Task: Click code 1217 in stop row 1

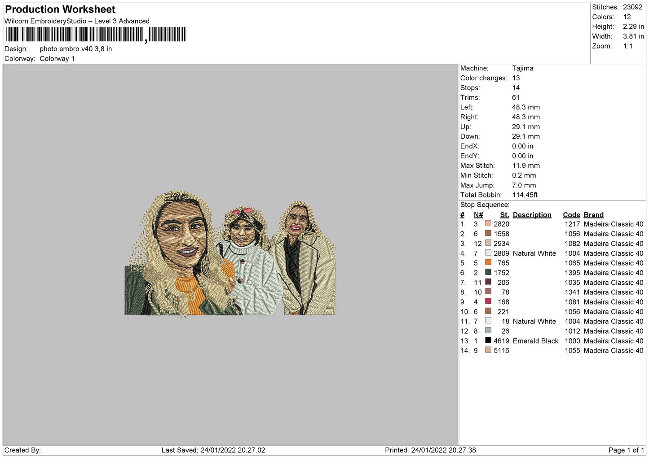Action: 572,224
